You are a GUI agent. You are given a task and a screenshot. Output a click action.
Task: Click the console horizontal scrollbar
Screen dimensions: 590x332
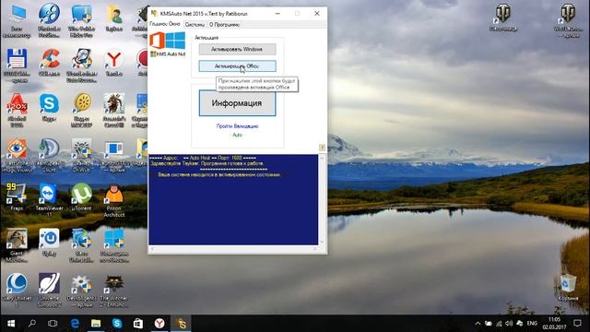(x=233, y=248)
